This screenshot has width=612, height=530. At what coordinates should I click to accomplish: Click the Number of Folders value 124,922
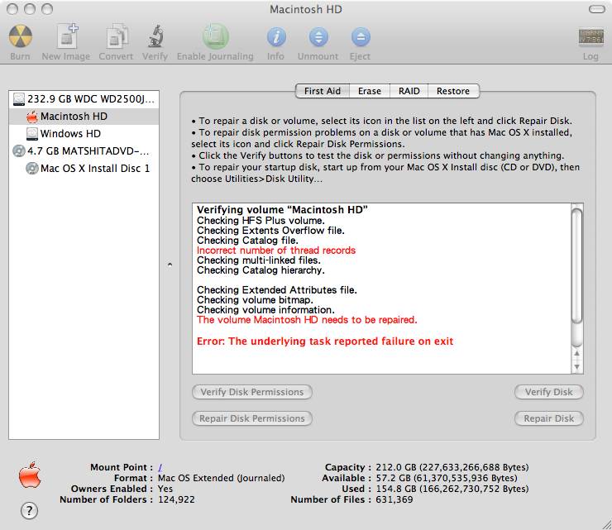point(176,499)
